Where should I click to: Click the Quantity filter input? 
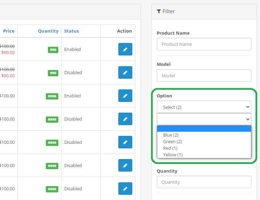[x=204, y=182]
